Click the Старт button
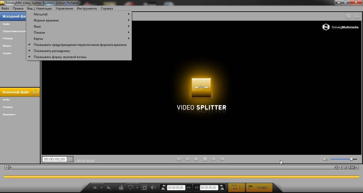Image resolution: width=363 pixels, height=193 pixels. point(259,187)
